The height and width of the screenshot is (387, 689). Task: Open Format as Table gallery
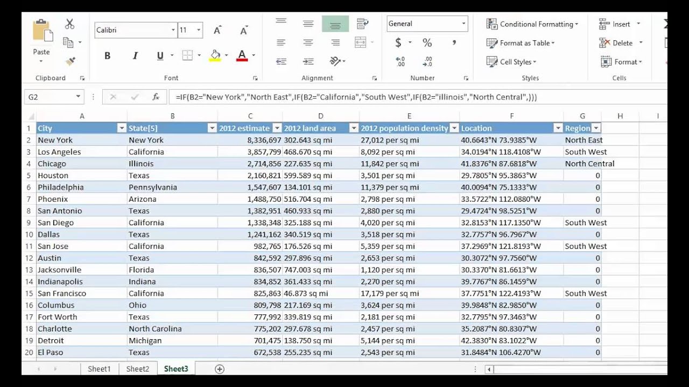point(520,43)
